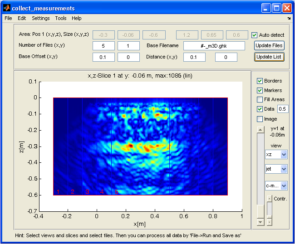The image size is (295, 244).
Task: Click red marker 1 in the plot
Action: coord(58,191)
